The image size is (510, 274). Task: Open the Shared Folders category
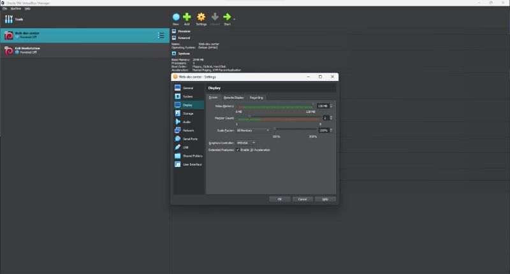click(x=192, y=155)
